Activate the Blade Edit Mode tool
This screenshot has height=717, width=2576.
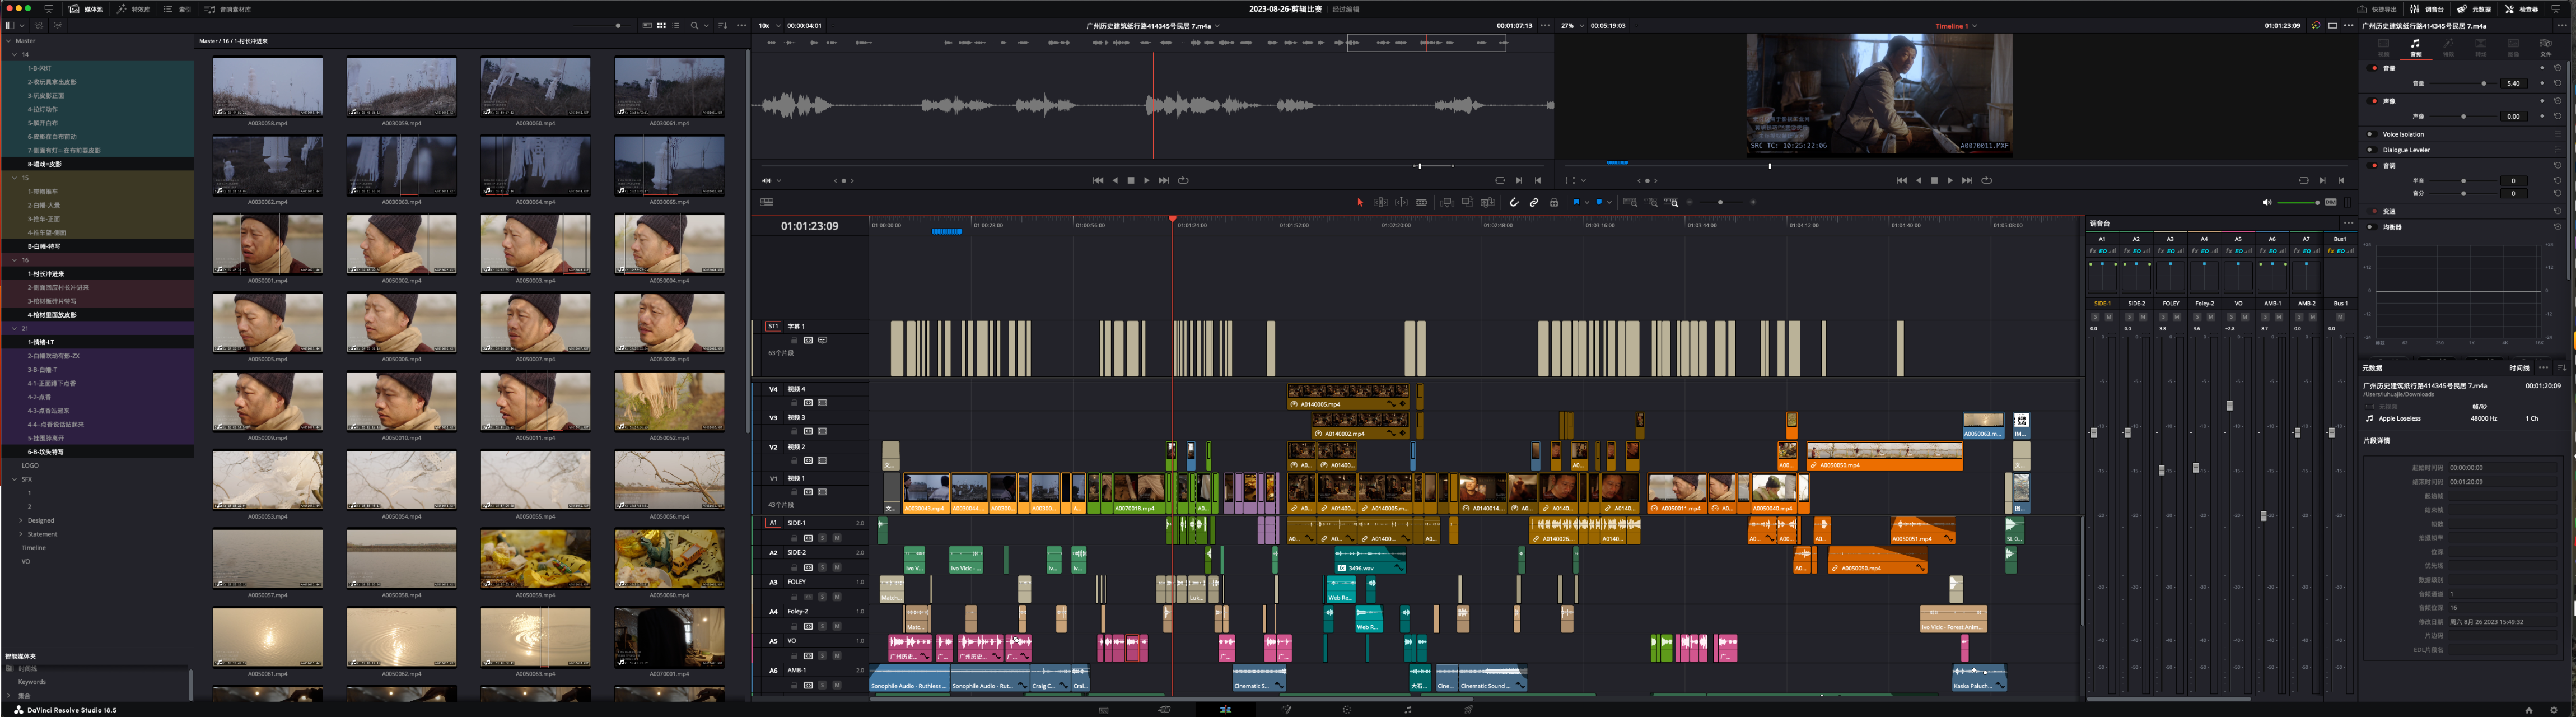1421,202
